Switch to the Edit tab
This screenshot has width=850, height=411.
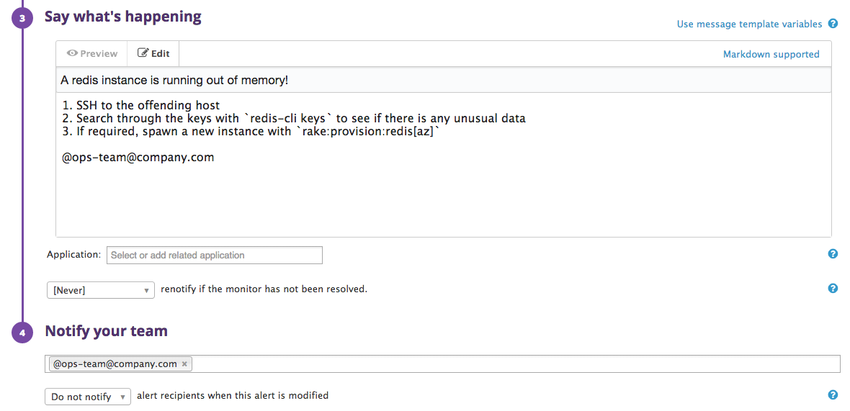tap(153, 53)
